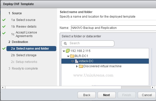Image resolution: width=156 pixels, height=101 pixels.
Task: Click the 1 Source section heading
Action: point(15,13)
